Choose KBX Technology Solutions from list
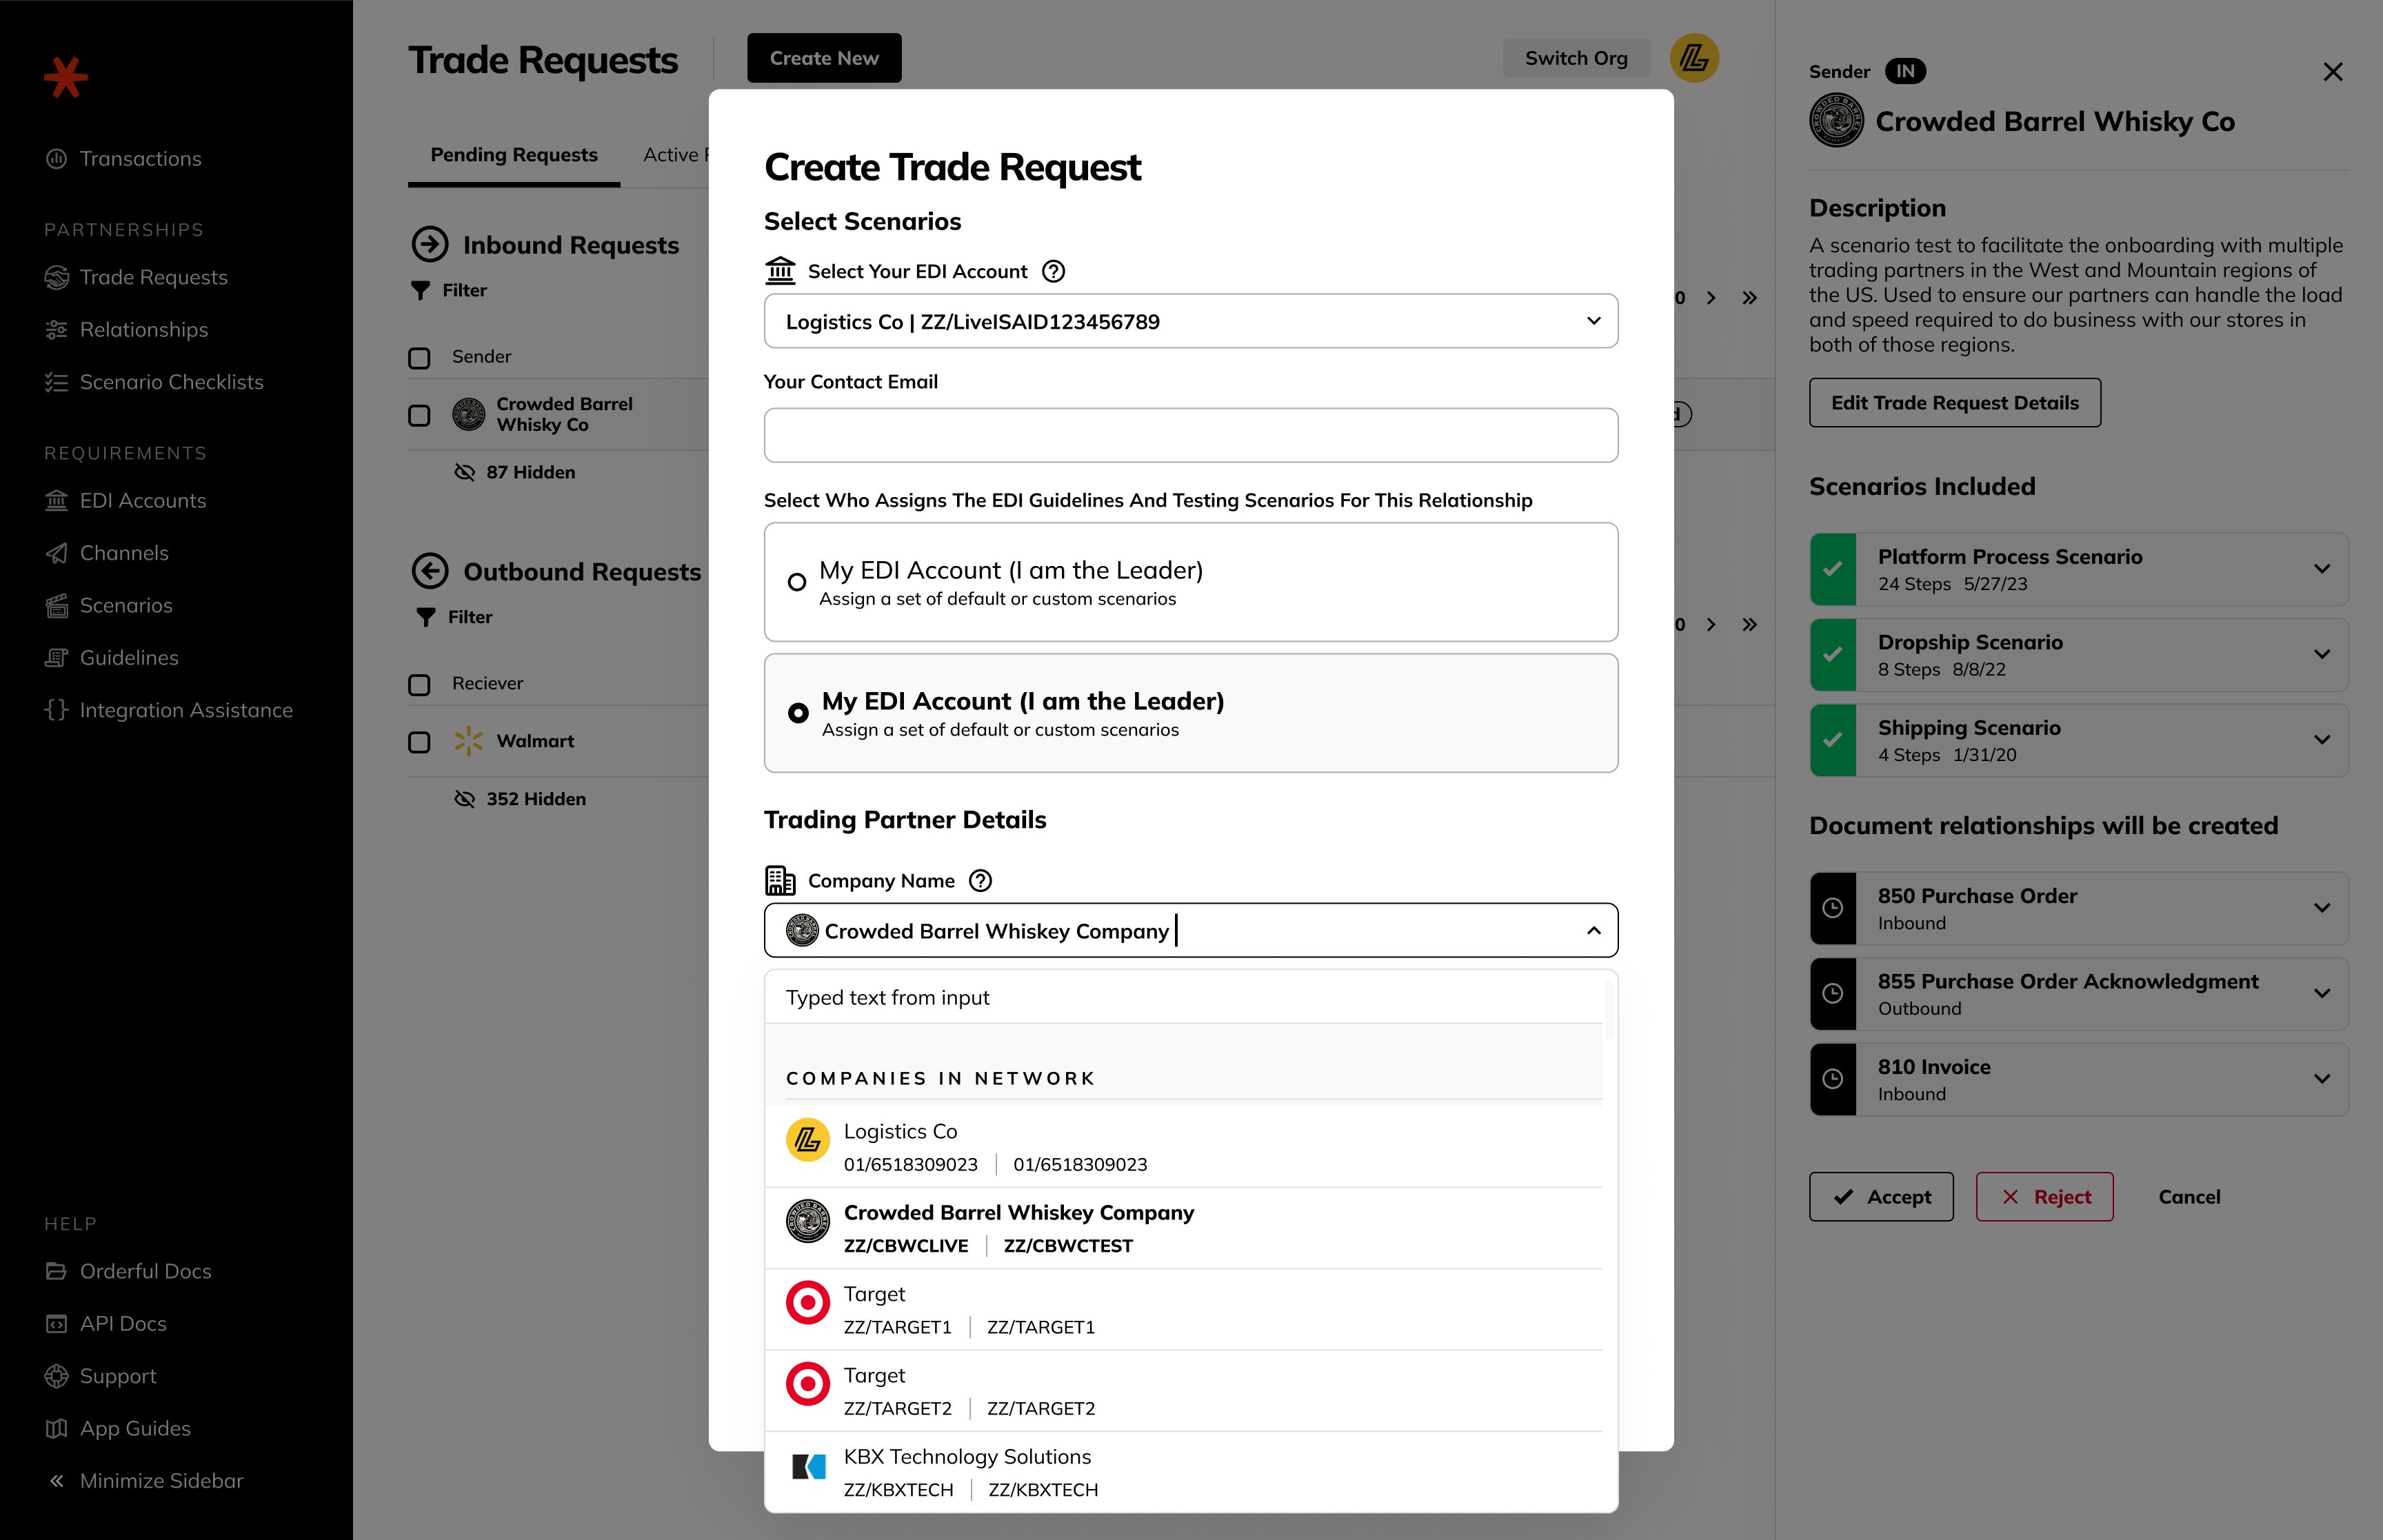This screenshot has height=1540, width=2383. pos(1184,1472)
